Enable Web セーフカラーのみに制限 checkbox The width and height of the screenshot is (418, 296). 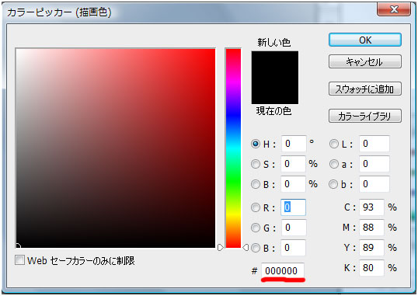[x=19, y=260]
